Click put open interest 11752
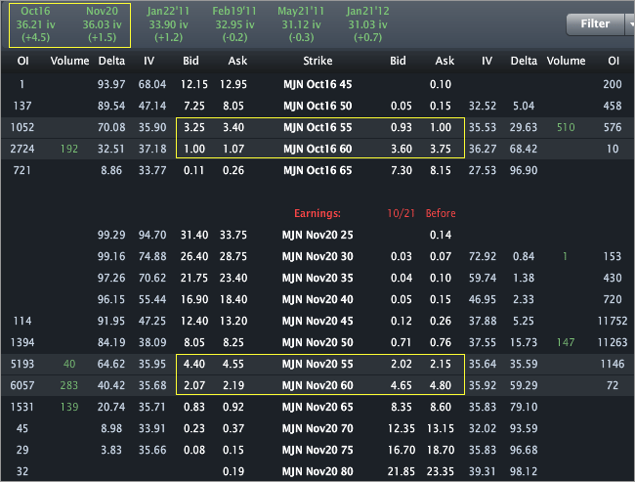The width and height of the screenshot is (635, 482). pos(613,321)
